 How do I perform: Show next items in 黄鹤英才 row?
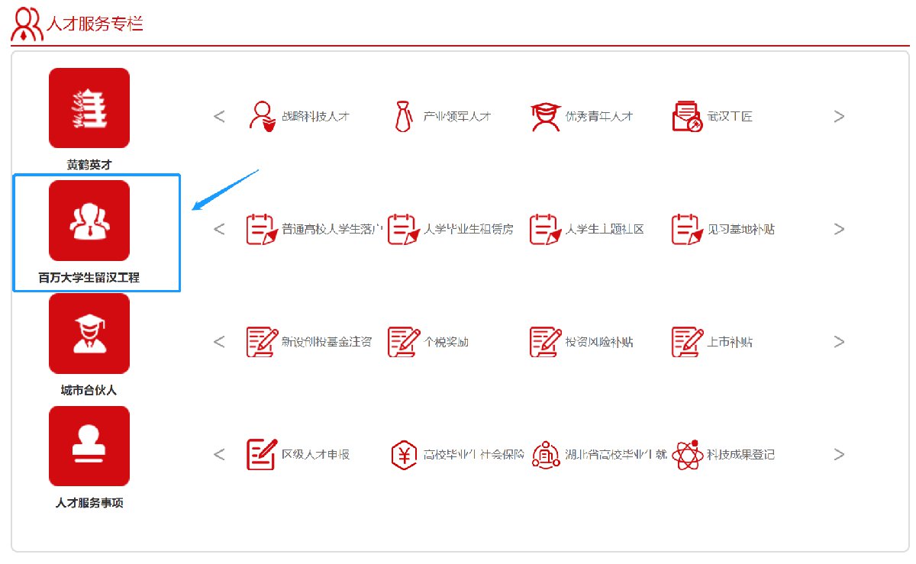[x=839, y=117]
